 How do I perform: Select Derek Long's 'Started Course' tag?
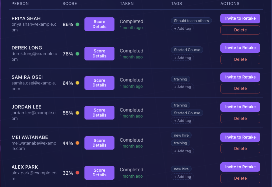[x=187, y=50]
